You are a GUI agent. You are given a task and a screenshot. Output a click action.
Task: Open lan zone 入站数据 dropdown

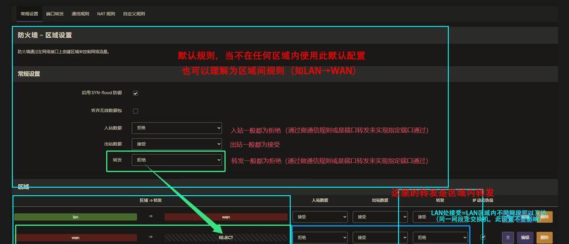[320, 217]
